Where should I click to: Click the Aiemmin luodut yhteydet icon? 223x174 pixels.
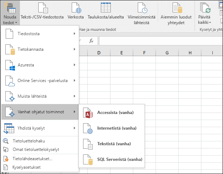[177, 8]
